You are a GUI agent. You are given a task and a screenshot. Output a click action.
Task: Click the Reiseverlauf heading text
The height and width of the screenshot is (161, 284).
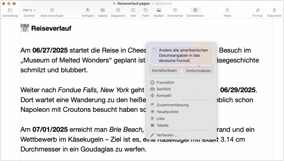pyautogui.click(x=51, y=29)
